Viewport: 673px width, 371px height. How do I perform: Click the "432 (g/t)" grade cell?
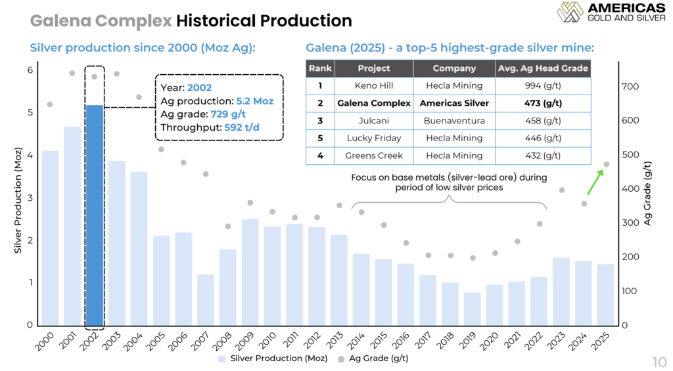pyautogui.click(x=543, y=156)
